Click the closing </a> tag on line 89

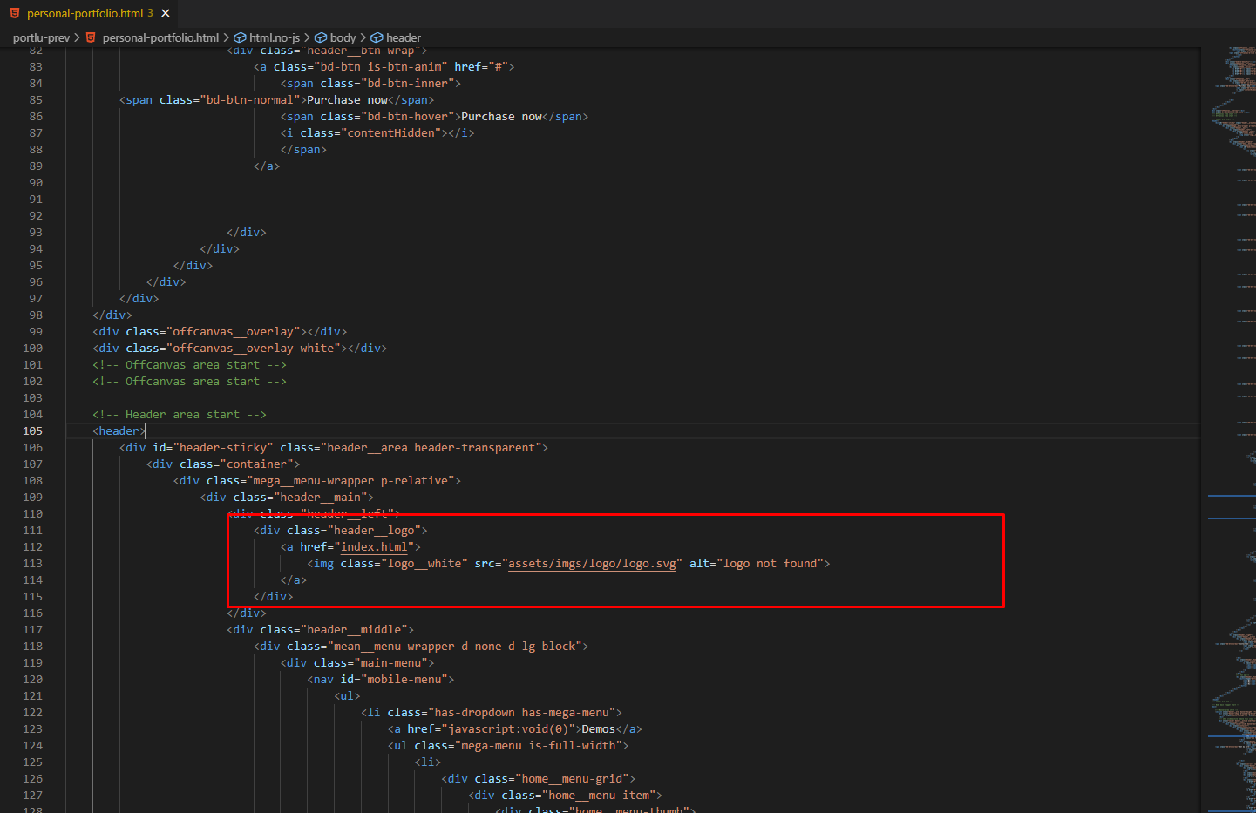tap(267, 166)
